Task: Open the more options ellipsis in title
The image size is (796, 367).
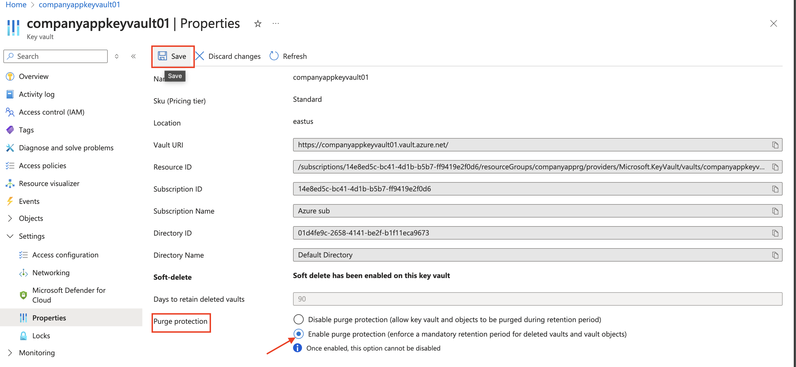Action: pyautogui.click(x=276, y=23)
